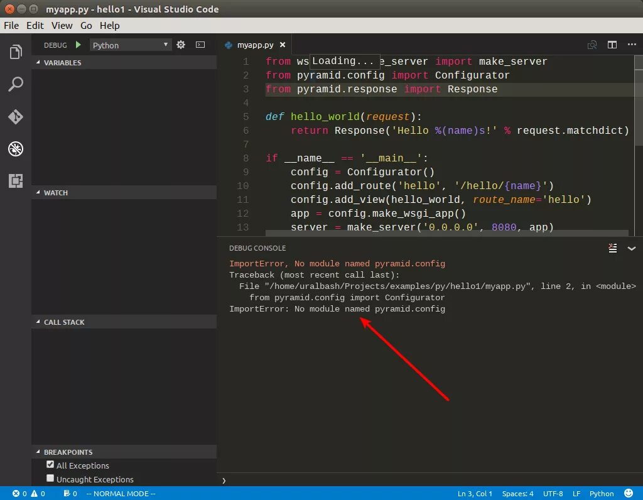
Task: Collapse the BREAKPOINTS section
Action: click(x=124, y=452)
